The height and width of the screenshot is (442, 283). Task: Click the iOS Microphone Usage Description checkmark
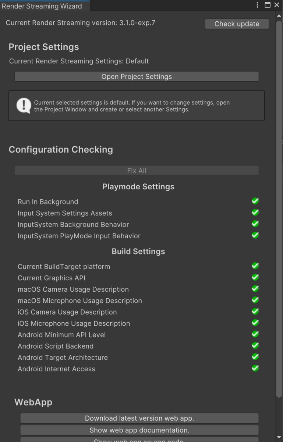coord(255,323)
